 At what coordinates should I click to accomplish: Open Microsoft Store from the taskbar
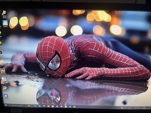pos(53,106)
